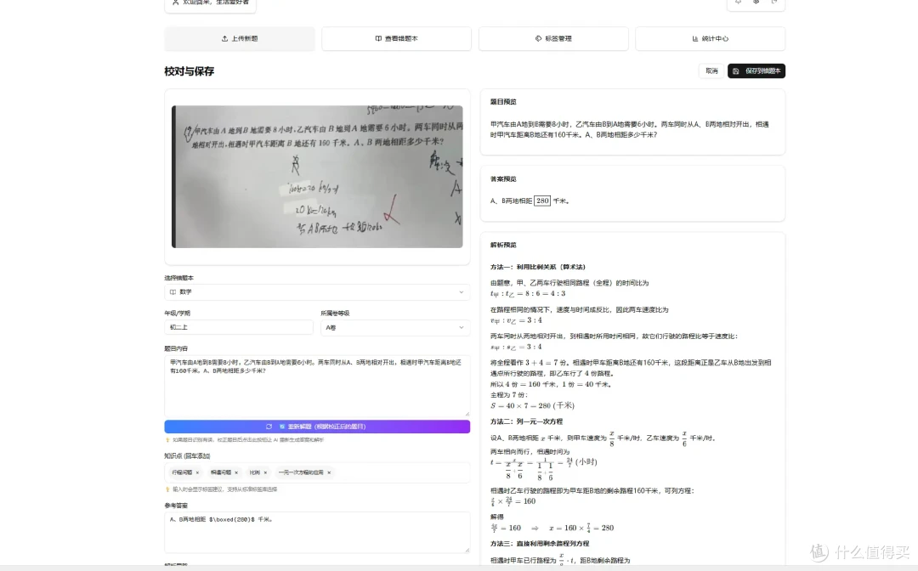Click the lightbulb hint icon under the 重新解题 button

(167, 440)
